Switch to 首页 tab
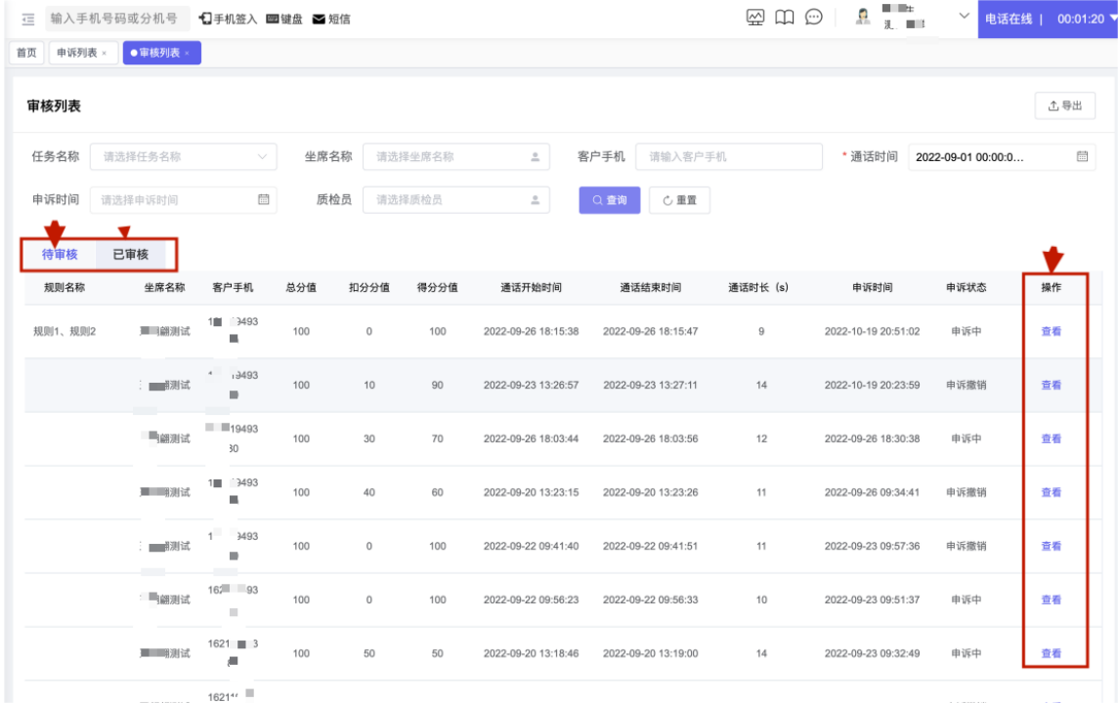This screenshot has width=1118, height=703. pos(26,53)
